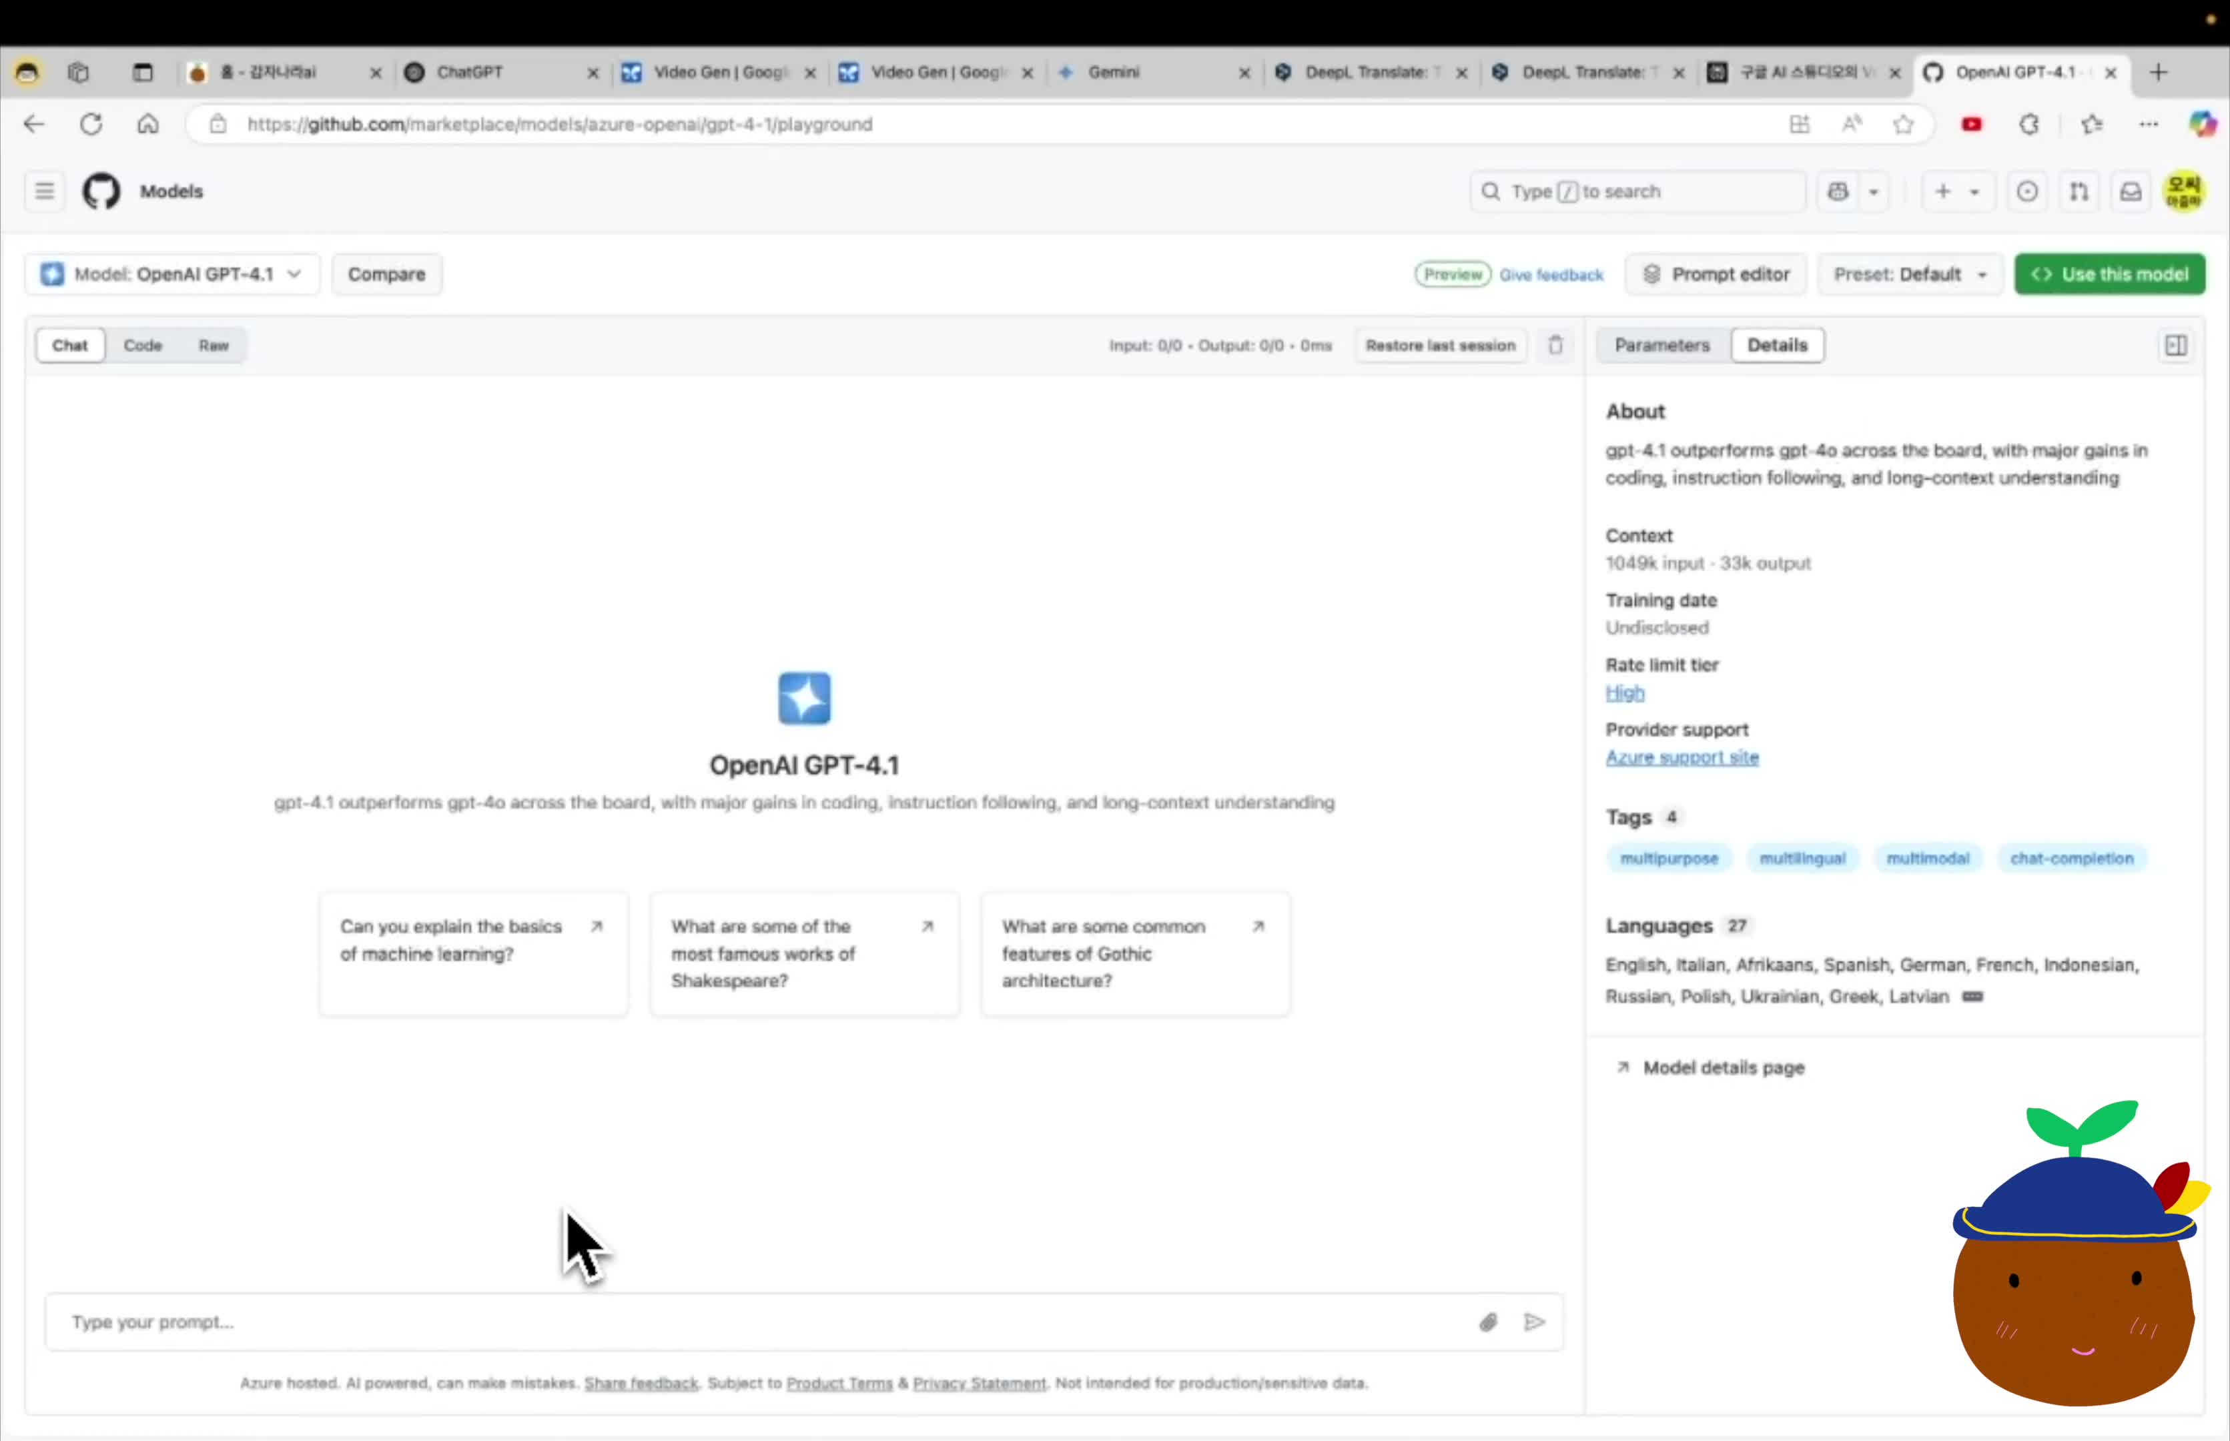Click the GitHub Octocat logo
Viewport: 2230px width, 1441px height.
[101, 191]
